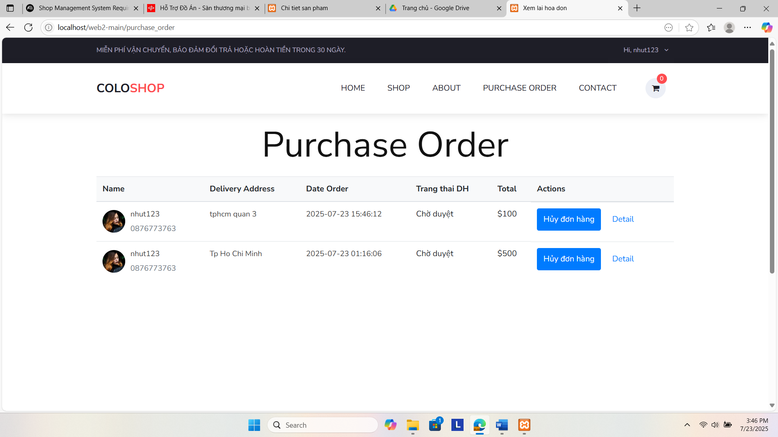The image size is (778, 437).
Task: Click the page vertical scrollbar
Action: click(x=772, y=162)
